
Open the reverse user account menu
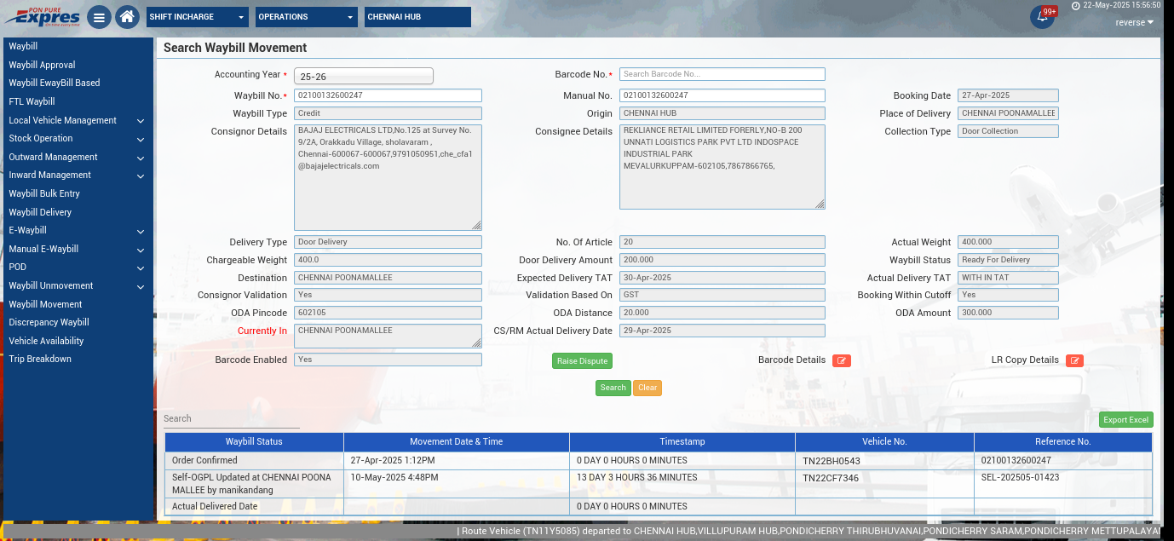(1134, 22)
